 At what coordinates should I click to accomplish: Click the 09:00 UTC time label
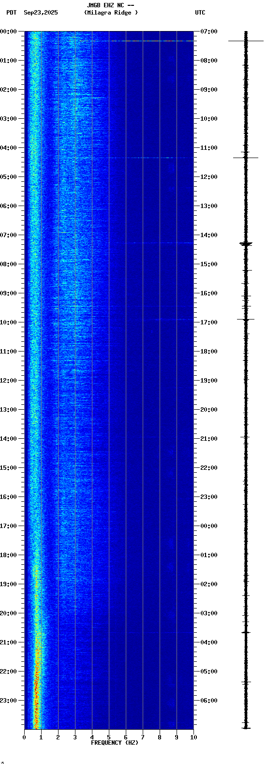[209, 90]
